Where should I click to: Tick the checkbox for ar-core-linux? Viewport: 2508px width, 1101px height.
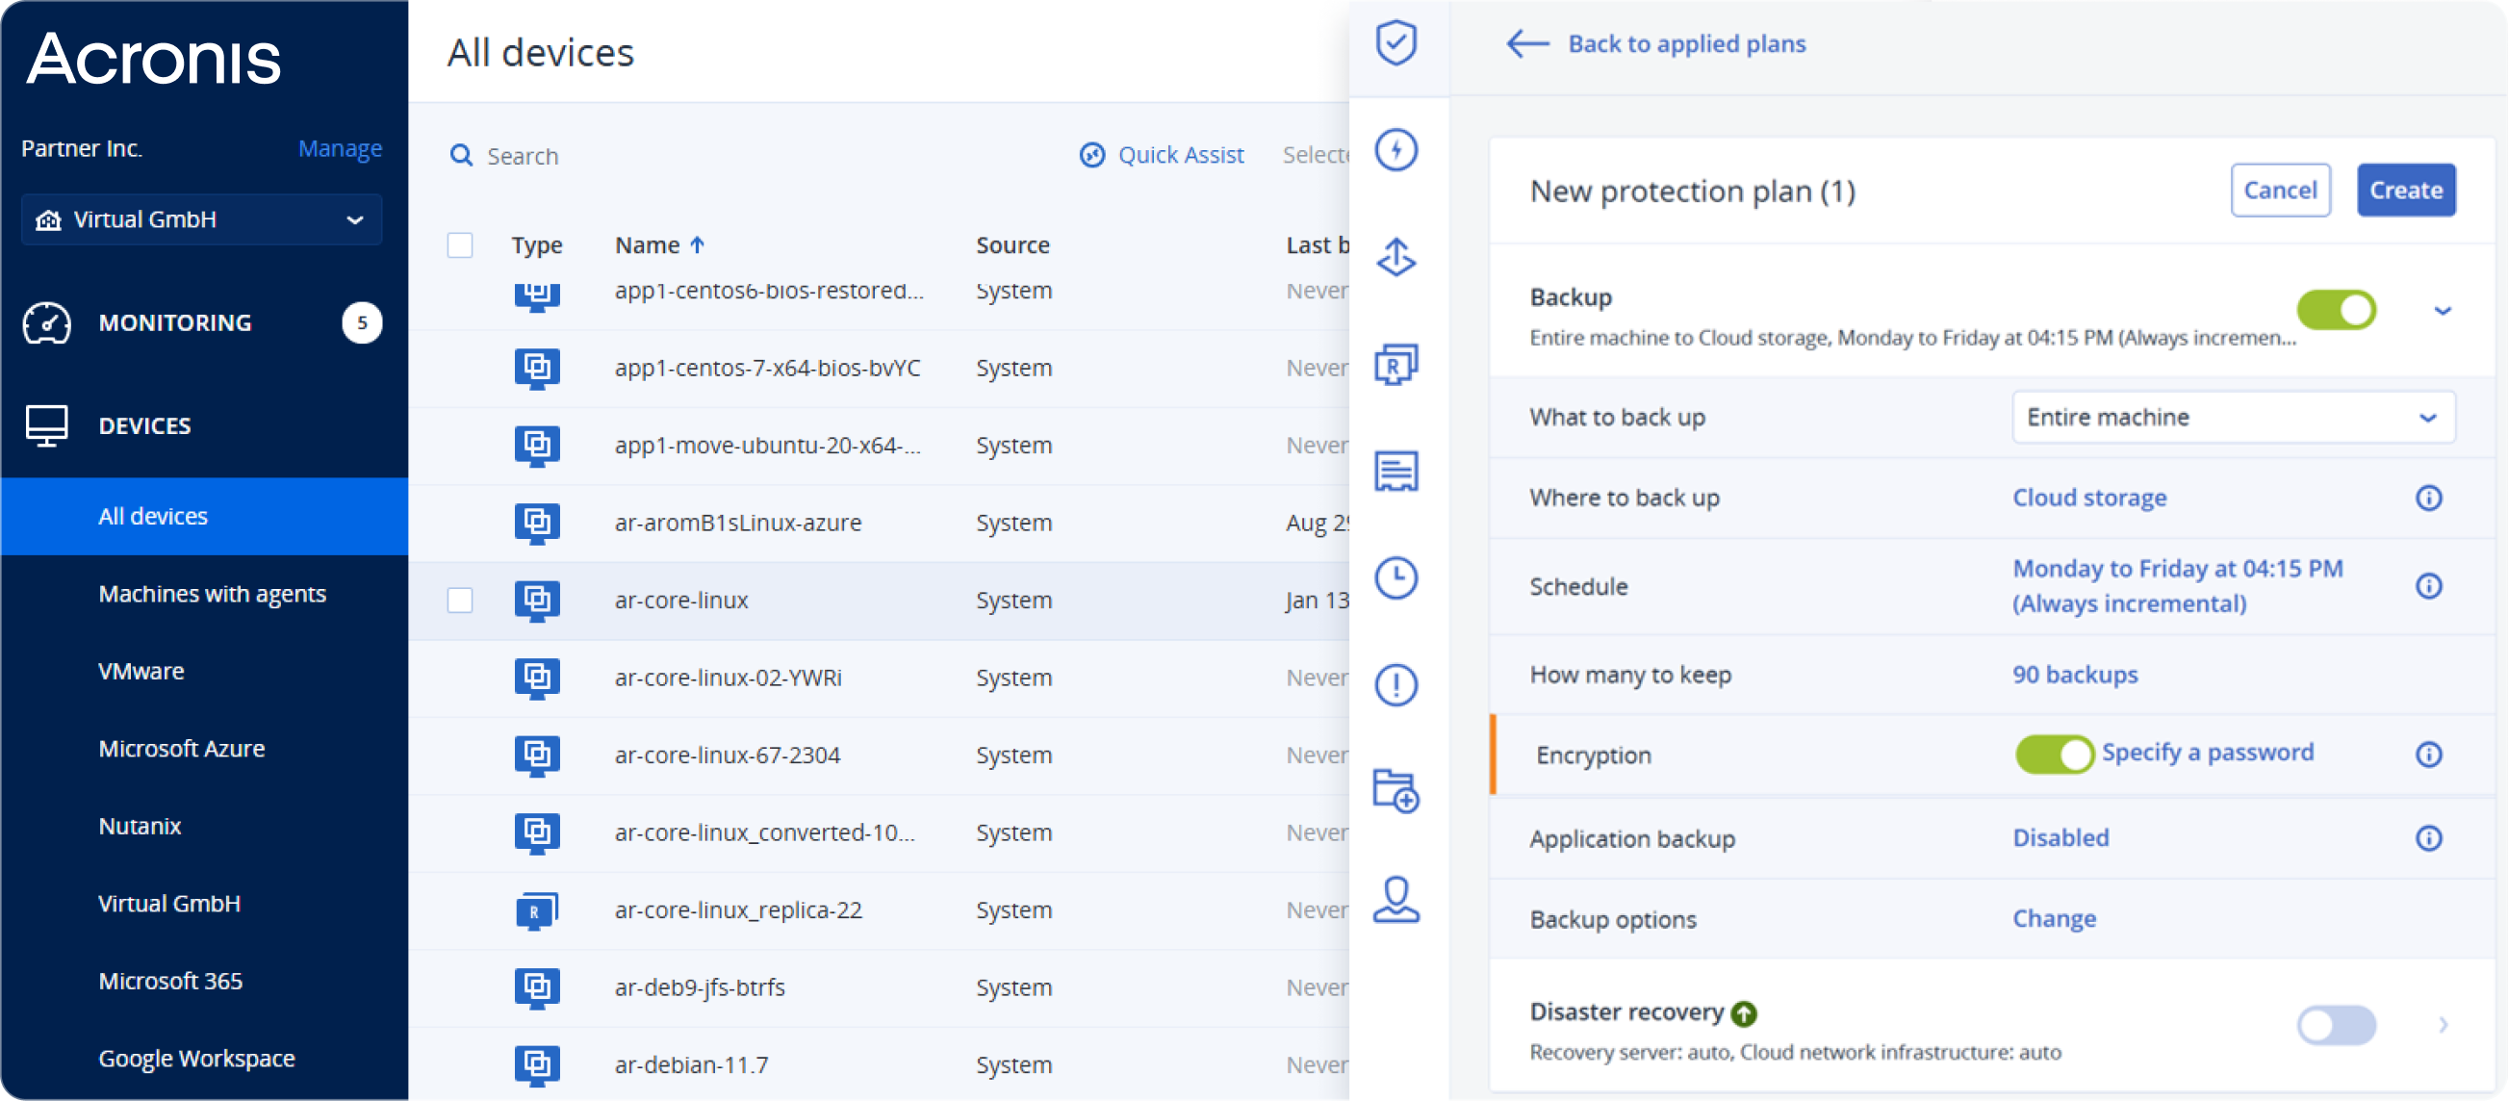(461, 601)
